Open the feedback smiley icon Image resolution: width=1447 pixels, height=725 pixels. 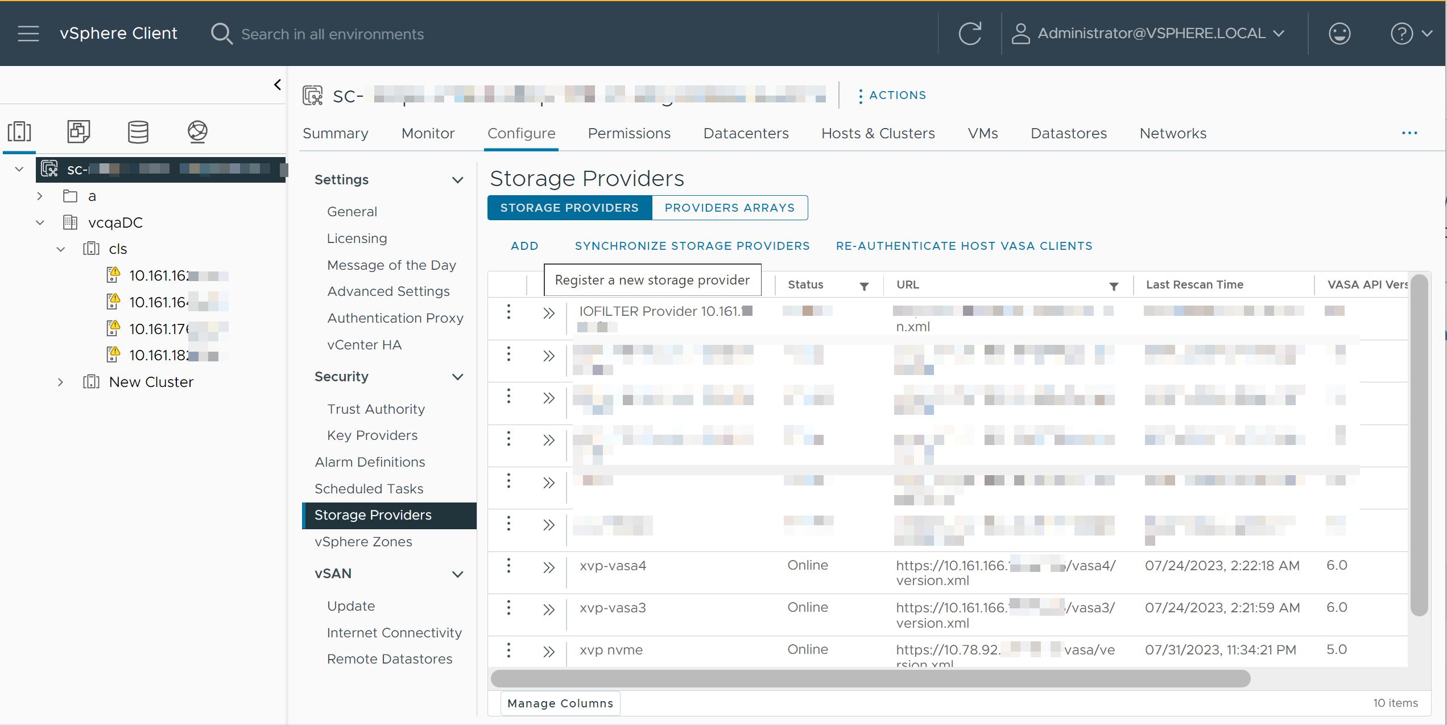[x=1339, y=34]
